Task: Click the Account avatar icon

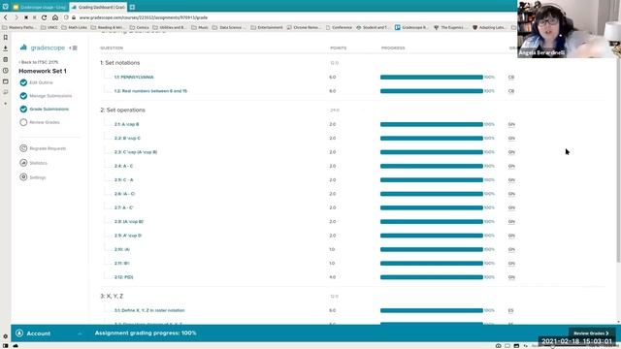Action: [x=19, y=333]
